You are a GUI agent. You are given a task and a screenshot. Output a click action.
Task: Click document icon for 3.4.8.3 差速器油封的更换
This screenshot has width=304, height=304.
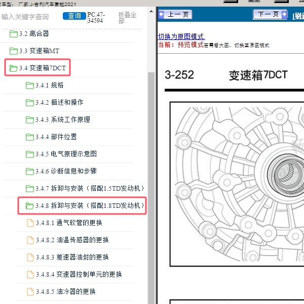[30, 257]
